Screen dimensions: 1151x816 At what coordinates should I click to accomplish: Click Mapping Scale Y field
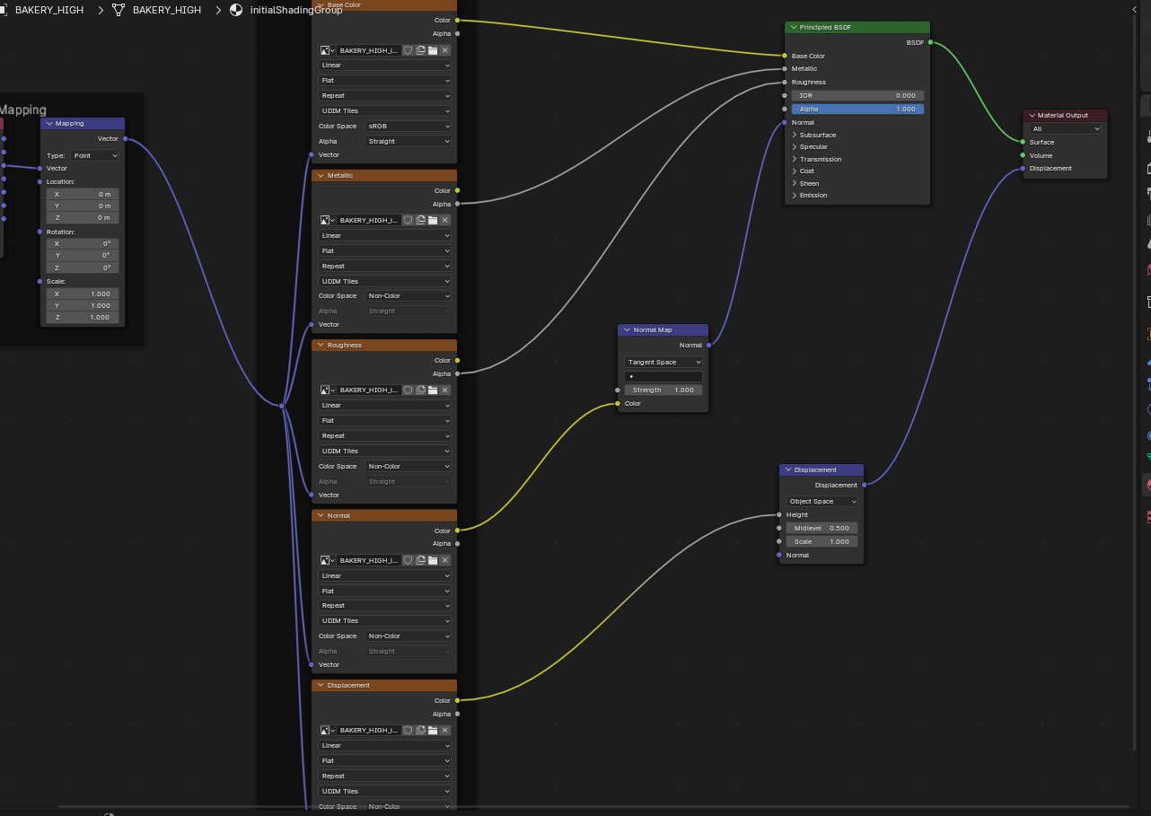83,305
